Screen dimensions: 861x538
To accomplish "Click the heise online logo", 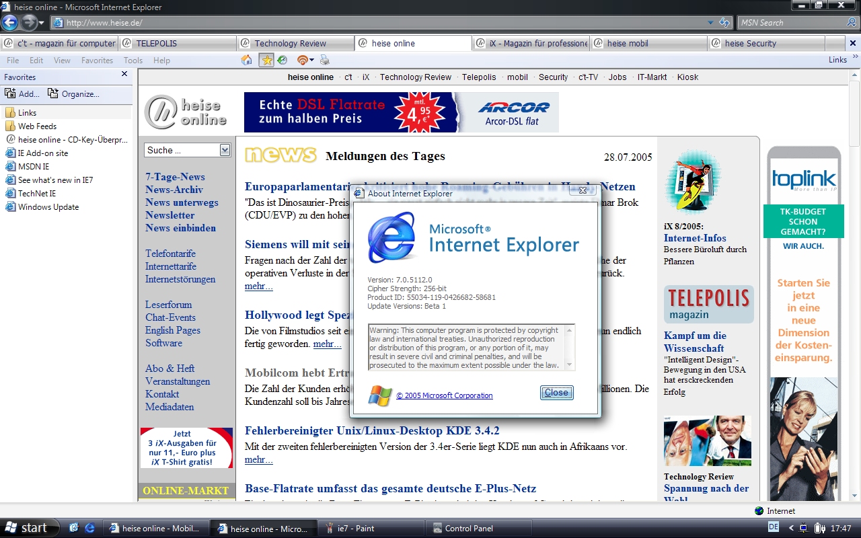I will click(x=186, y=112).
